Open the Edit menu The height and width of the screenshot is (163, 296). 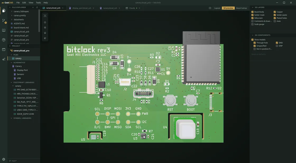click(x=24, y=3)
